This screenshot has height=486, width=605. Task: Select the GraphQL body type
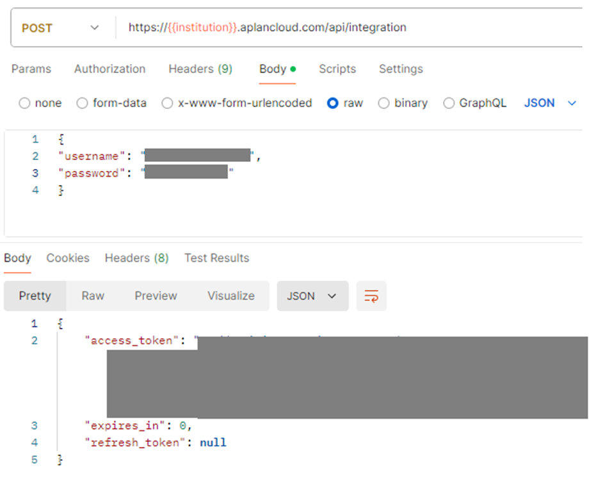coord(449,103)
